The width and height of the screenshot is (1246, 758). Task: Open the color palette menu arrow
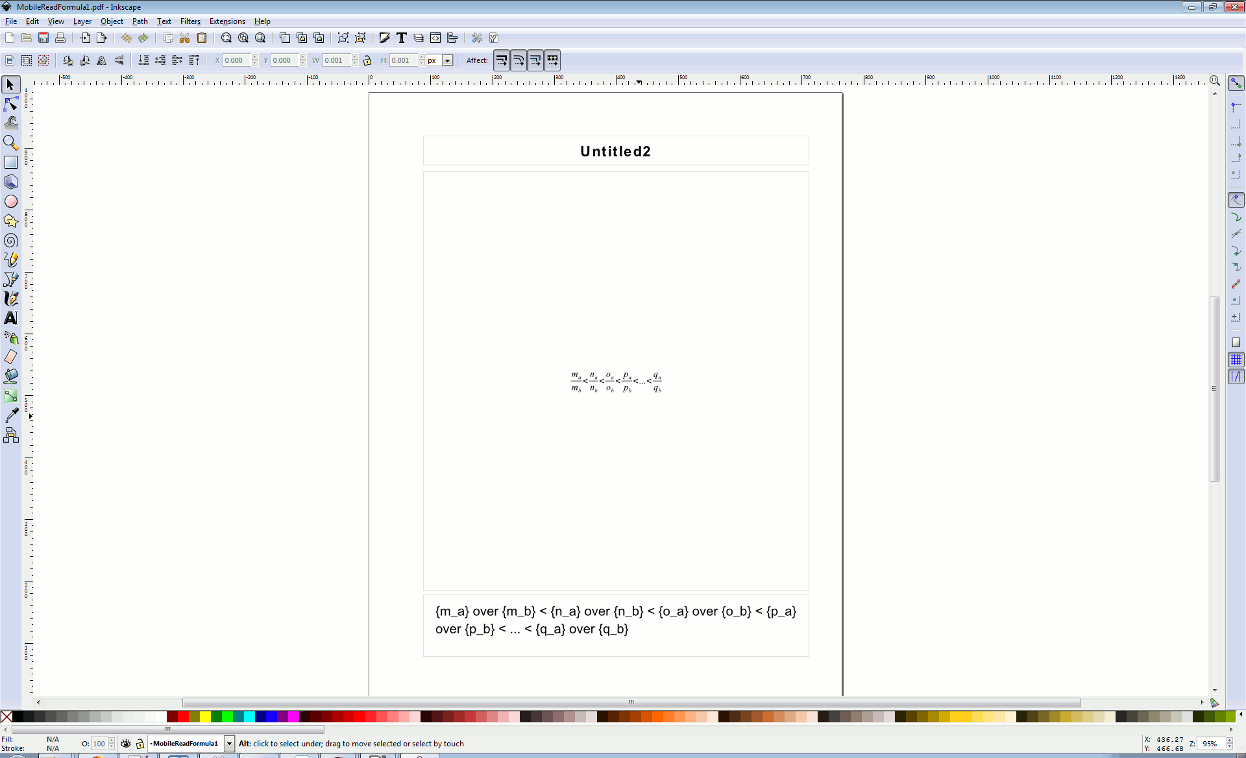point(1240,715)
